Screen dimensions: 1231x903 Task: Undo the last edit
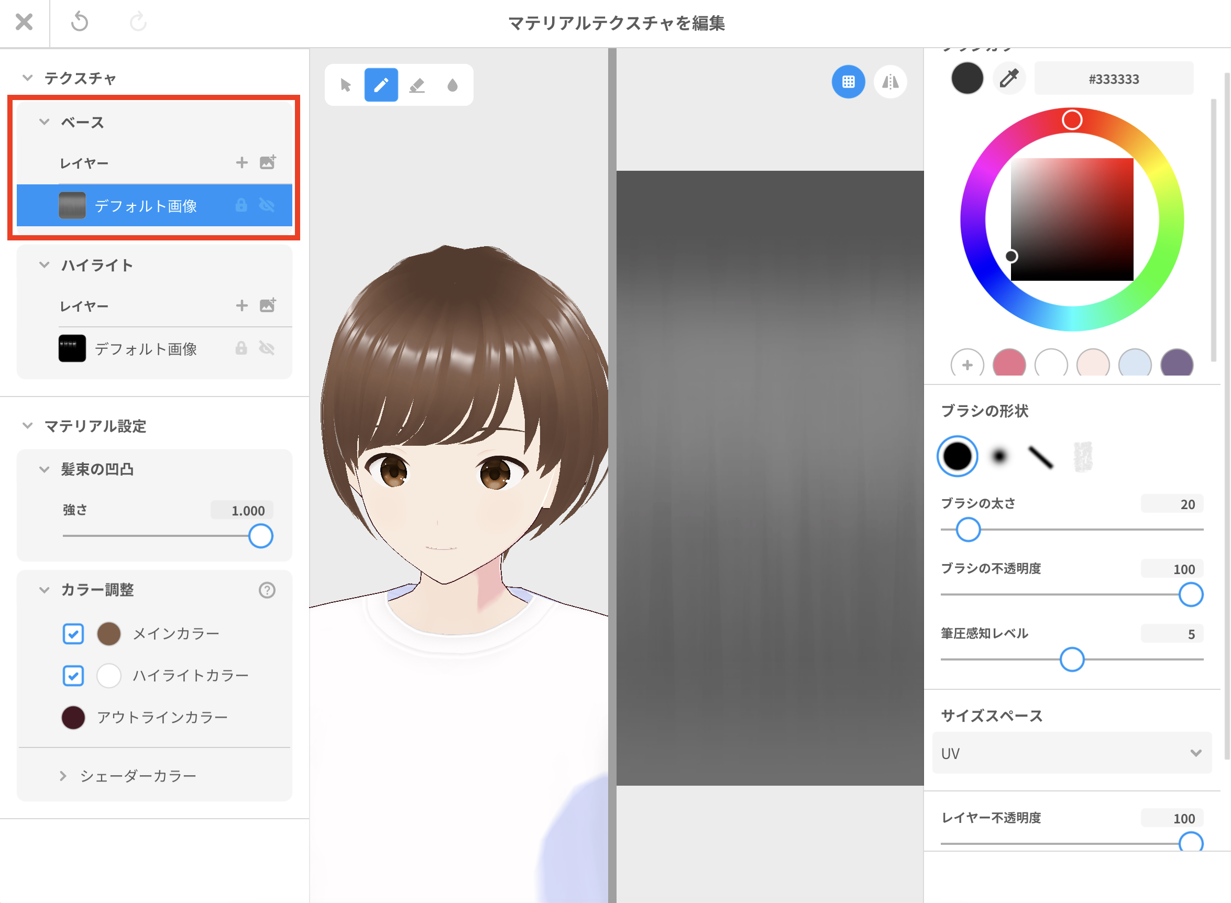point(80,23)
